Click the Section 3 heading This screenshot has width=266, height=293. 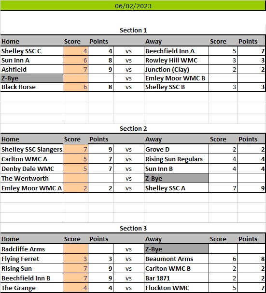coord(133,228)
